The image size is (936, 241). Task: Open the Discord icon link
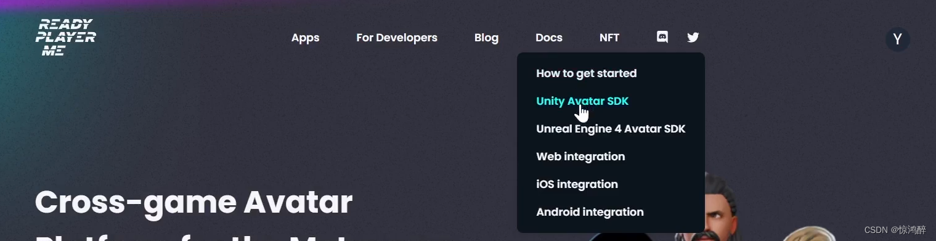(x=662, y=37)
